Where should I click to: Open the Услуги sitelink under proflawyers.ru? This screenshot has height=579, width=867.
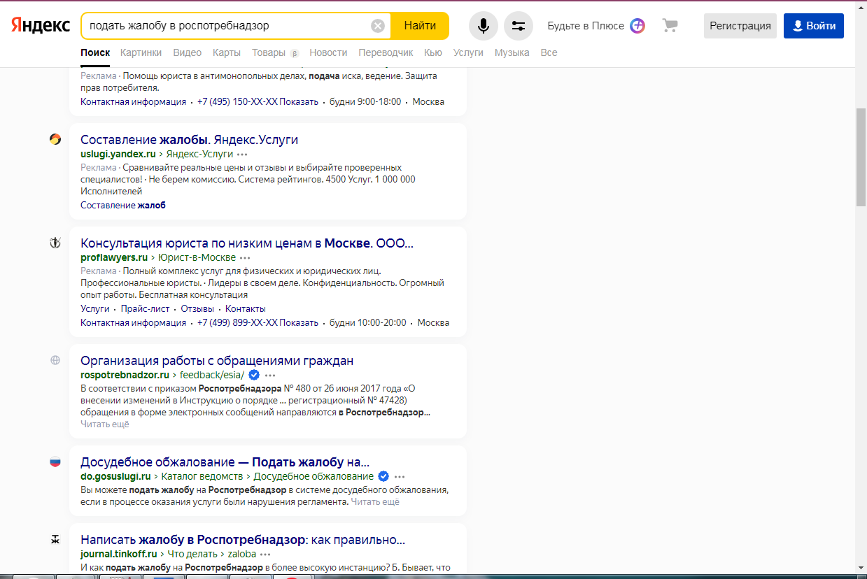pyautogui.click(x=95, y=308)
